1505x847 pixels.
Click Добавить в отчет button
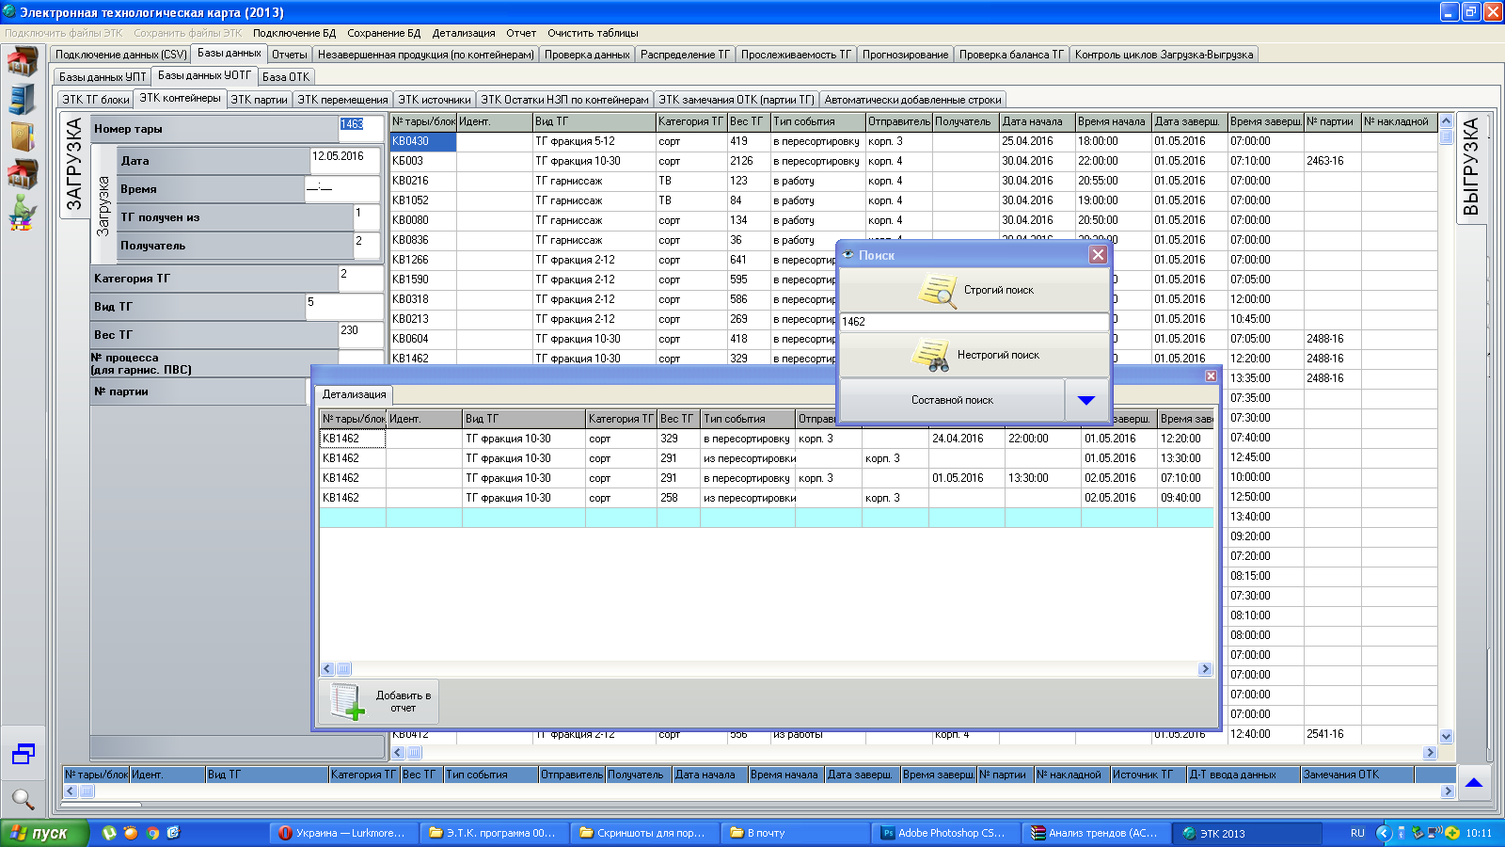pyautogui.click(x=380, y=701)
